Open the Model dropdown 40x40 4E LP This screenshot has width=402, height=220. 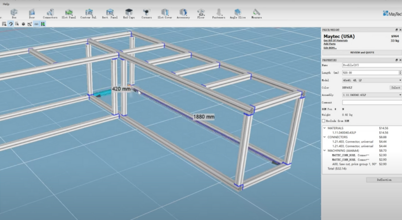point(372,80)
